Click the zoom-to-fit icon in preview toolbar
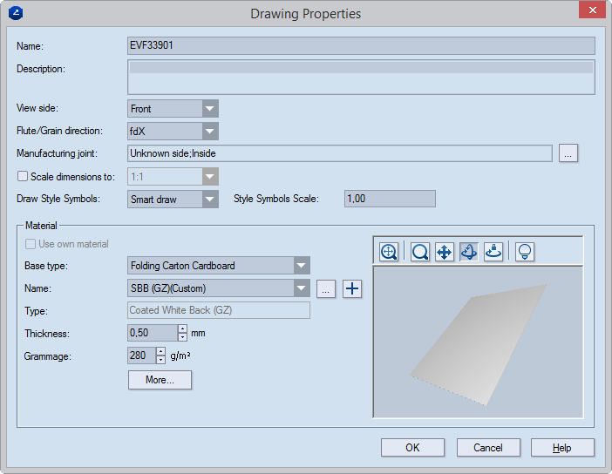 pyautogui.click(x=389, y=252)
